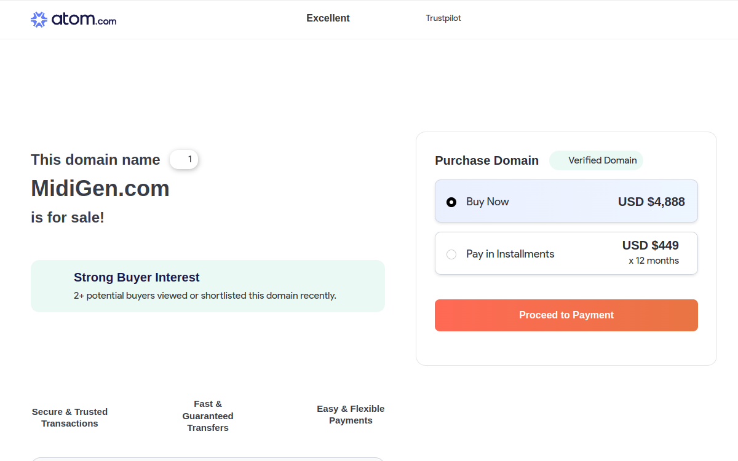This screenshot has height=461, width=738.
Task: Click the MidiGen.com domain heading
Action: tap(100, 188)
